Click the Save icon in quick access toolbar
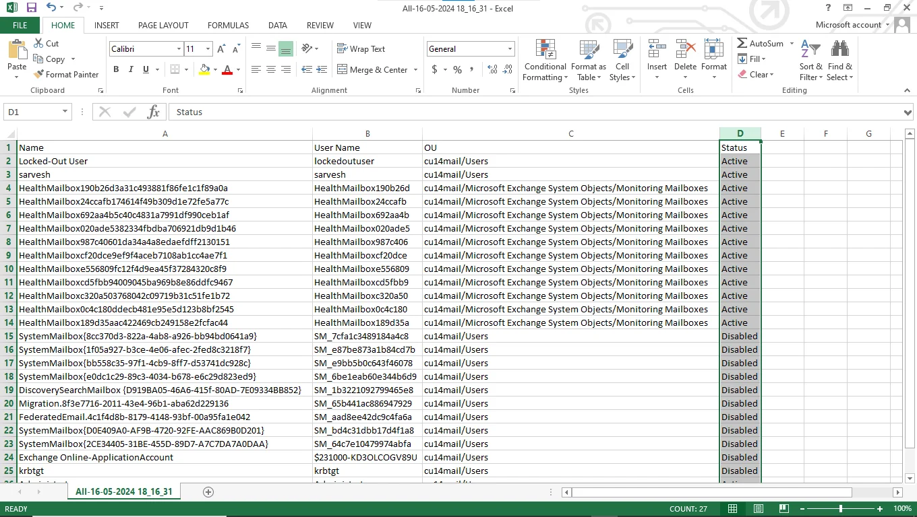This screenshot has width=917, height=517. click(x=31, y=7)
